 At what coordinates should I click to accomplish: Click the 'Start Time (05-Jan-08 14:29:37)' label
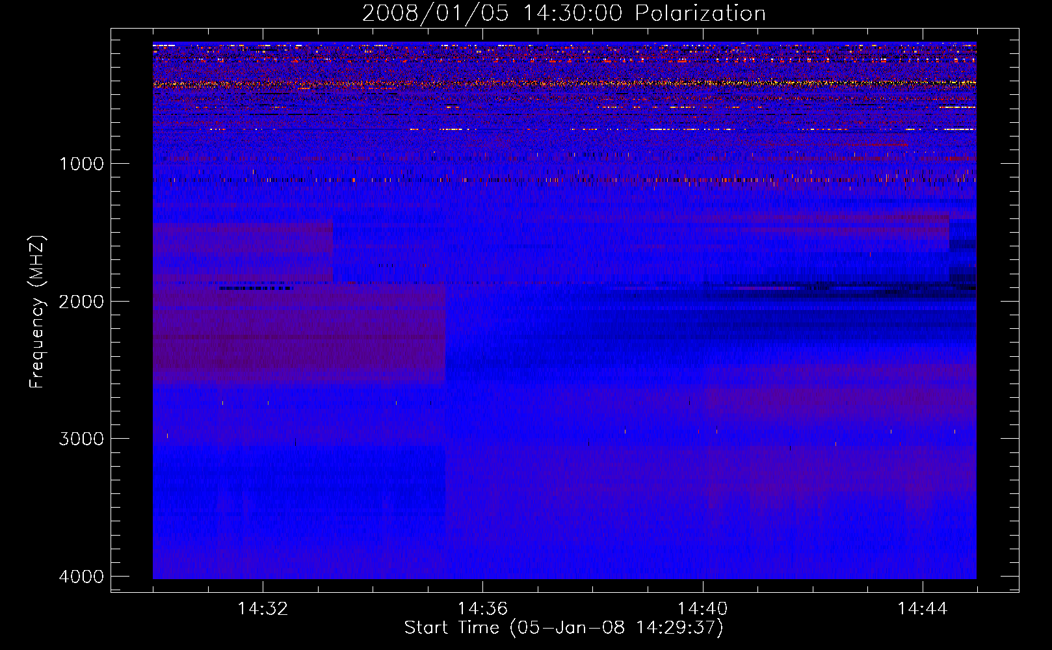[x=564, y=628]
